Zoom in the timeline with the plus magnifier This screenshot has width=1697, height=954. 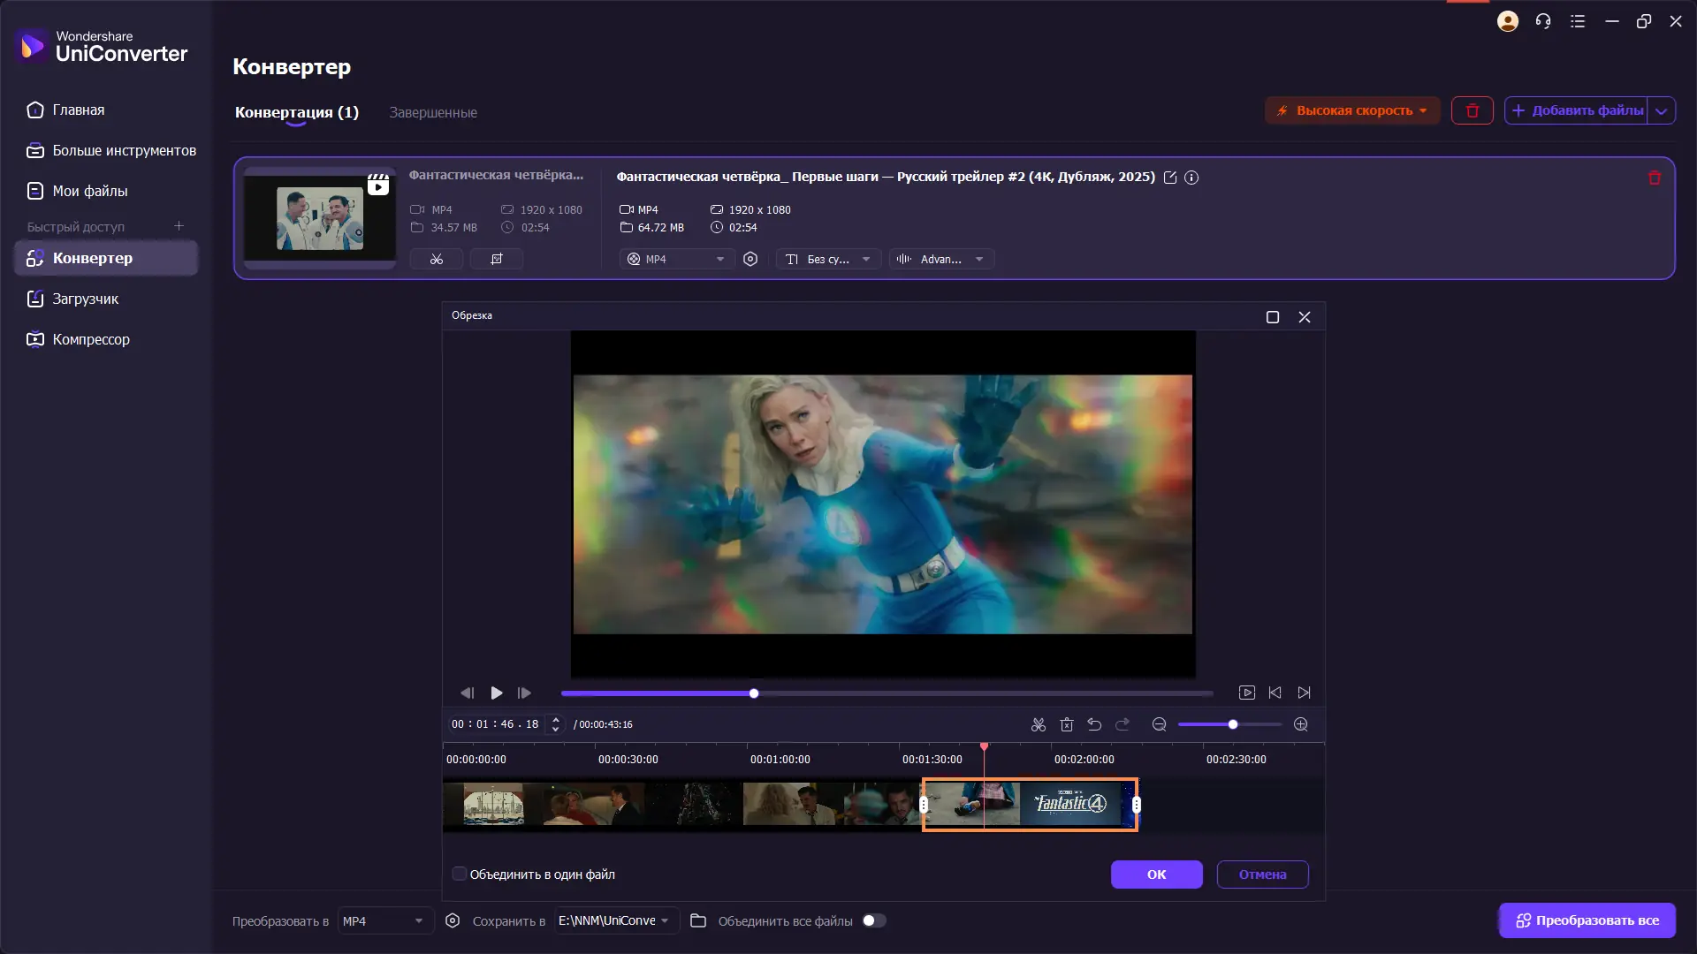(1301, 724)
